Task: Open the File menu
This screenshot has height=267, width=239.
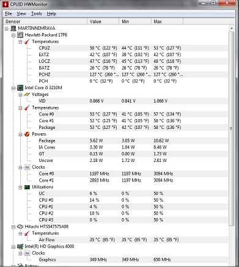Action: tap(9, 13)
